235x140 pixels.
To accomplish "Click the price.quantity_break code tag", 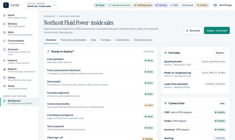I will pos(214,62).
